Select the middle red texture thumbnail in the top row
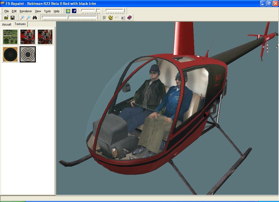The height and width of the screenshot is (202, 279). tap(28, 37)
